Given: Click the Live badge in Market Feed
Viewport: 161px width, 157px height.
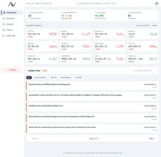Looking at the screenshot, I should click(45, 71).
